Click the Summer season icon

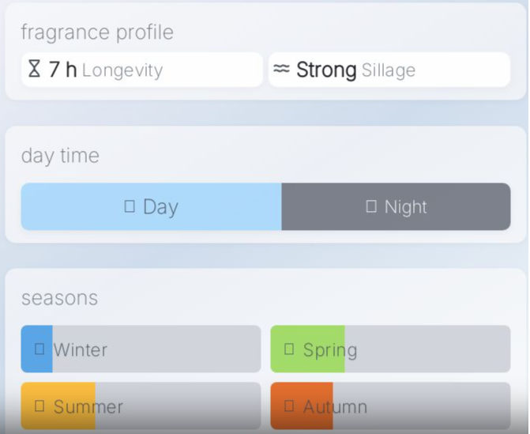(39, 406)
